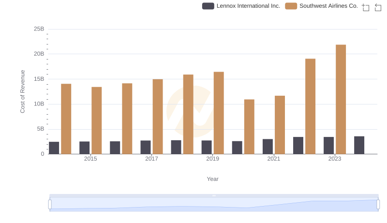Toggle the Lennox International Inc. legend swatch

point(208,6)
